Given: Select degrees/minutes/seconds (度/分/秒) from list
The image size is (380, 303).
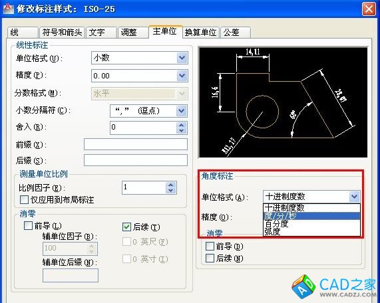Looking at the screenshot, I should [312, 216].
